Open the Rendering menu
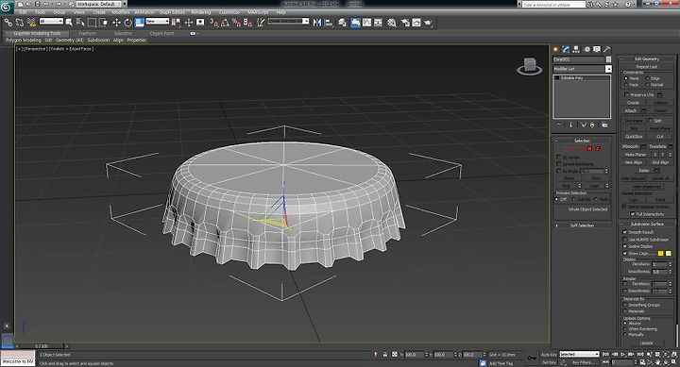 coord(201,12)
